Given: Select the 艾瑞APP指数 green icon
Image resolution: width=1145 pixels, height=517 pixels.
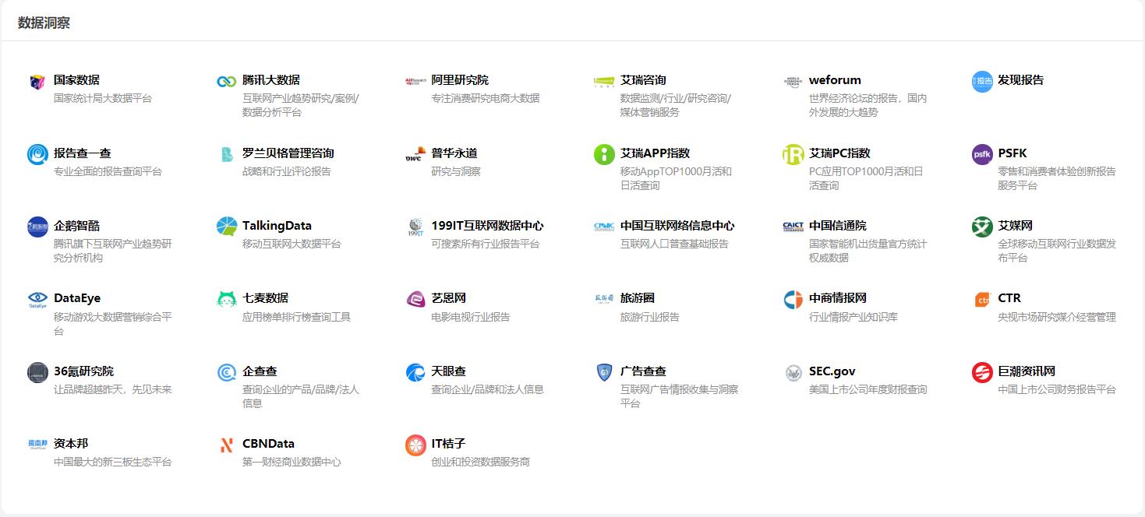Looking at the screenshot, I should pyautogui.click(x=603, y=153).
